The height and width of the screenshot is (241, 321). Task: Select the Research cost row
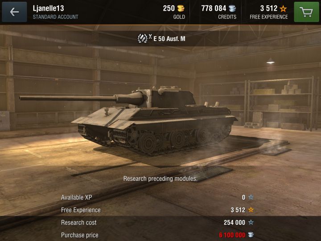(x=157, y=222)
